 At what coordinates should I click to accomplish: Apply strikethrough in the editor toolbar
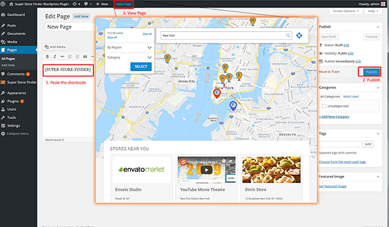coord(62,56)
